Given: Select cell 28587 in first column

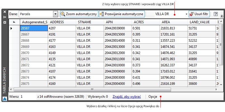Looking at the screenshot, I should tap(34, 28).
